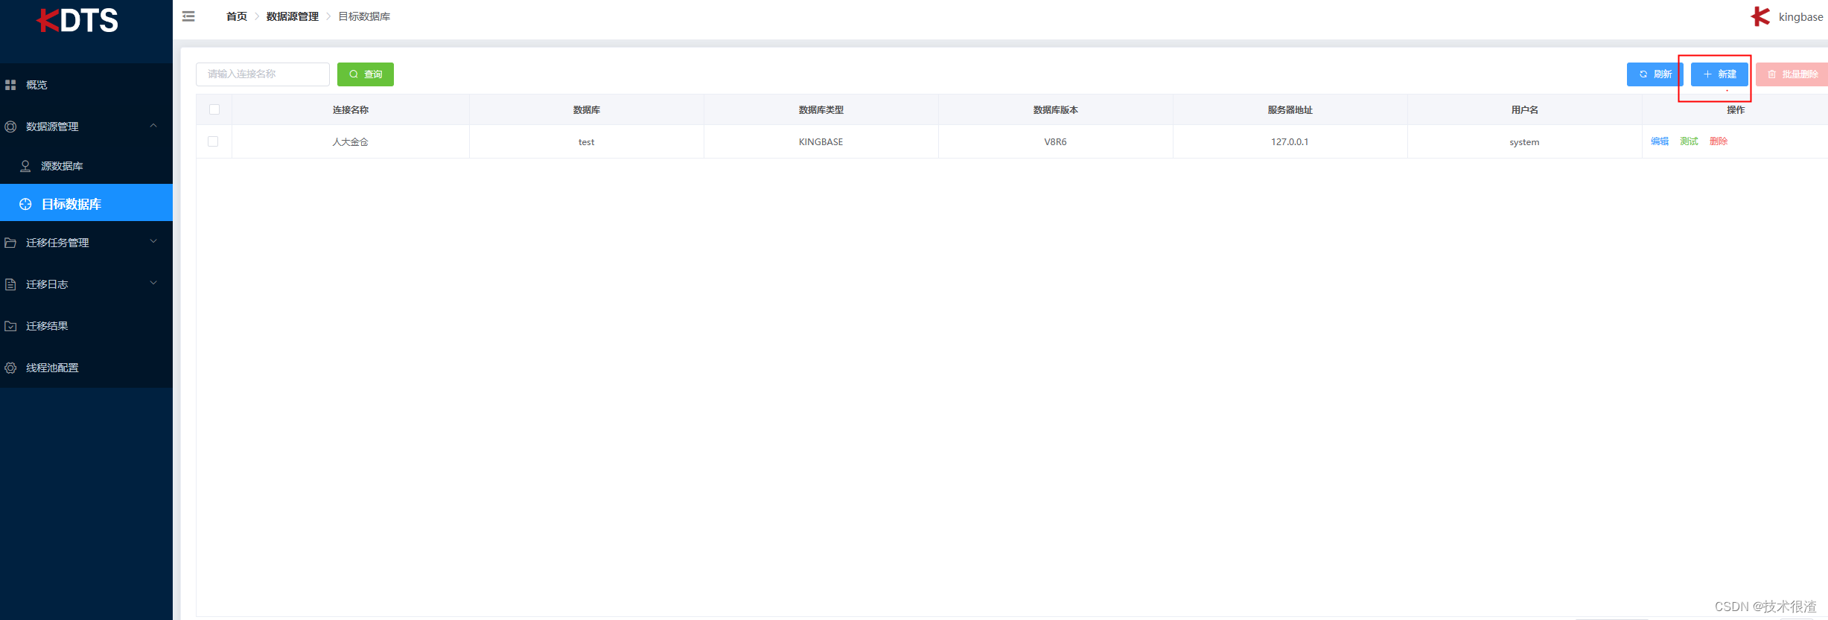Image resolution: width=1828 pixels, height=620 pixels.
Task: Click 连接名称 column header
Action: (351, 109)
